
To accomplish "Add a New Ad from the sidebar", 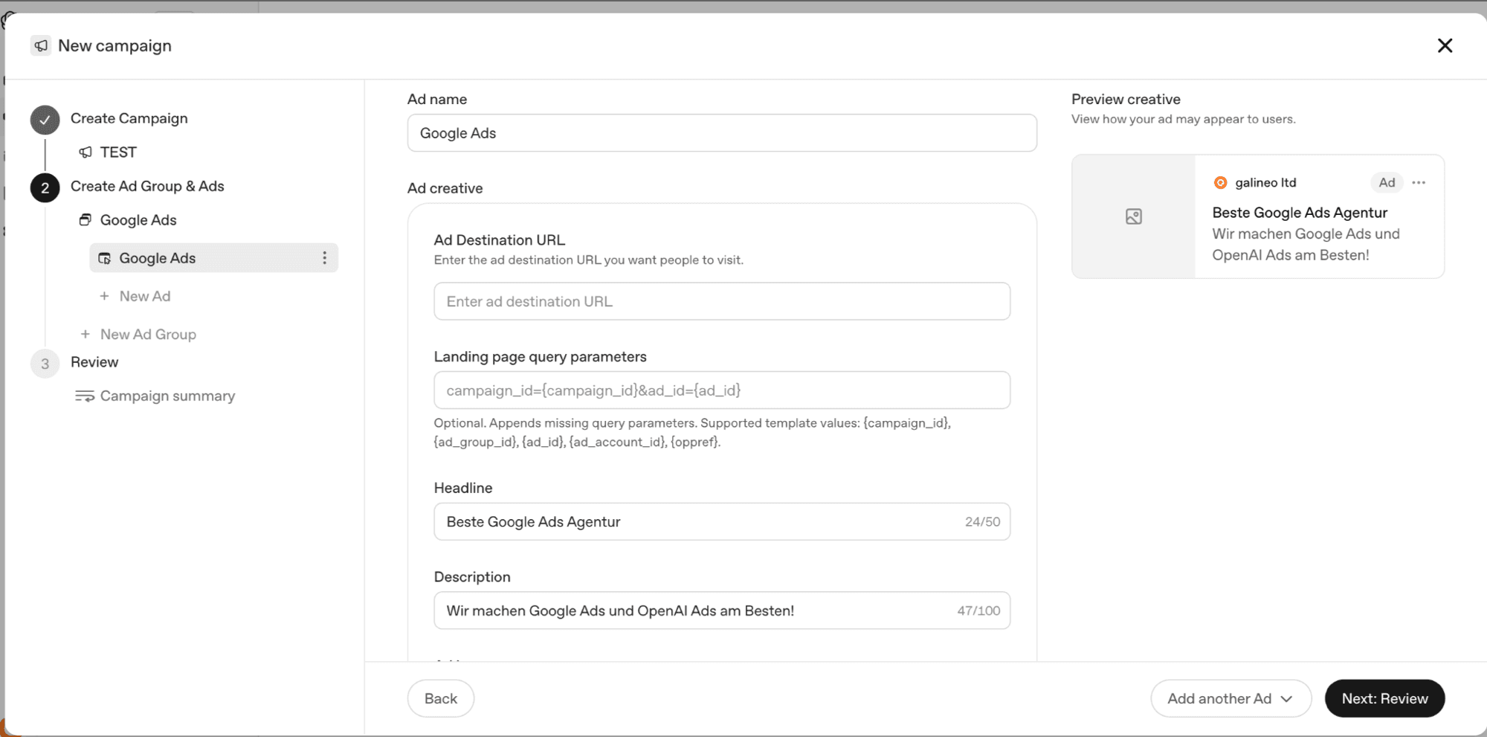I will point(145,296).
